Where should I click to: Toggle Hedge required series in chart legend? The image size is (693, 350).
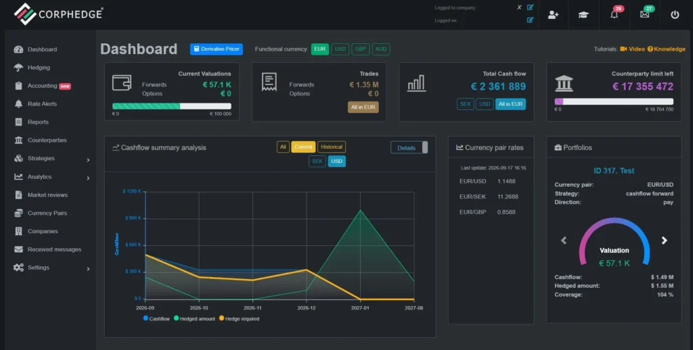coord(239,319)
